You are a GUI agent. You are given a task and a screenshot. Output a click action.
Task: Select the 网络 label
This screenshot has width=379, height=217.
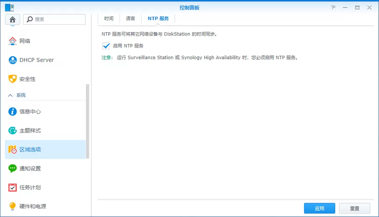[25, 41]
